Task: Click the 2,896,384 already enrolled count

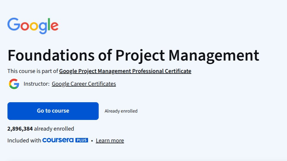Action: [41, 129]
